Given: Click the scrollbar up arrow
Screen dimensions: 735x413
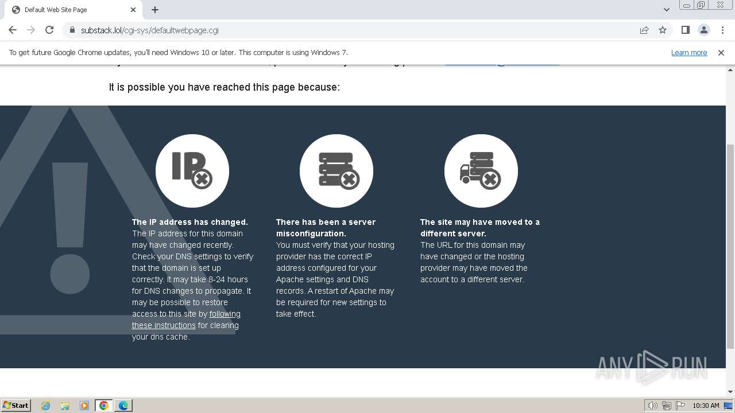Looking at the screenshot, I should point(730,69).
